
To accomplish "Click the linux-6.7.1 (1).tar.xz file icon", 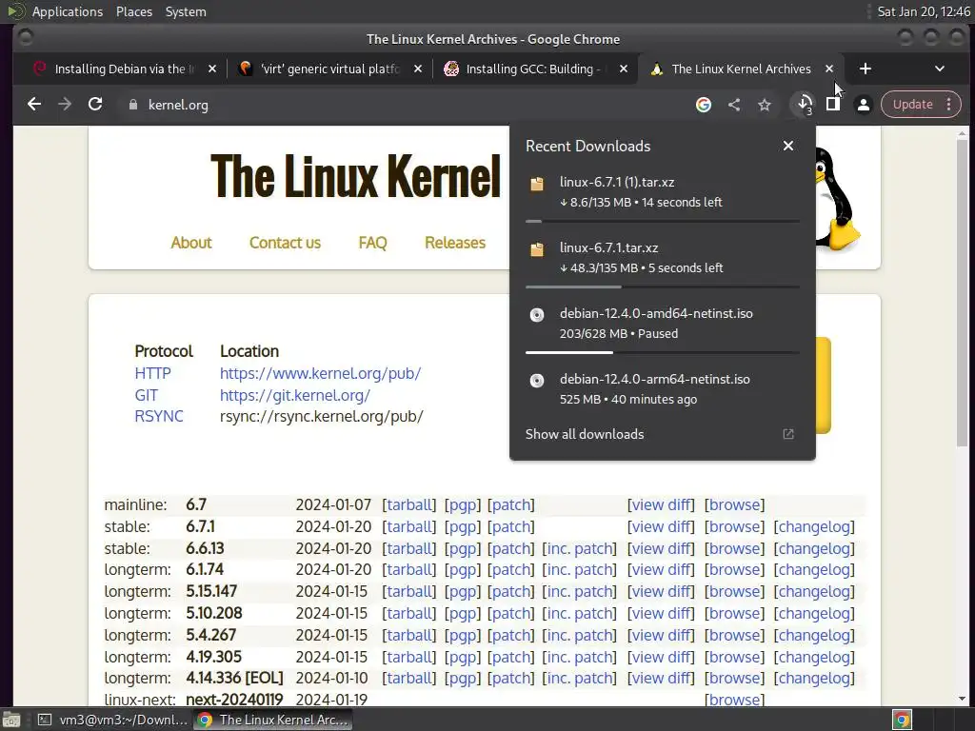I will coord(537,184).
